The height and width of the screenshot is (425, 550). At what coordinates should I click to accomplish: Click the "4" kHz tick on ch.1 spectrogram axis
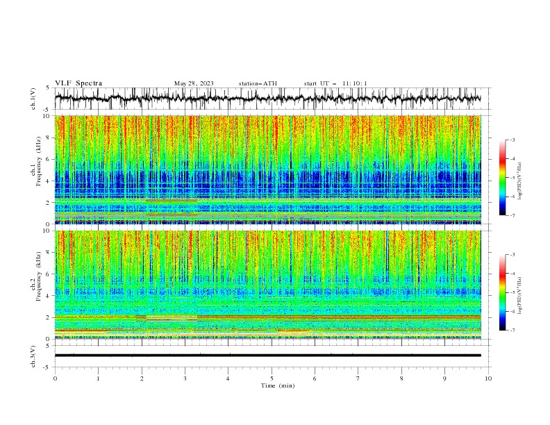point(49,181)
